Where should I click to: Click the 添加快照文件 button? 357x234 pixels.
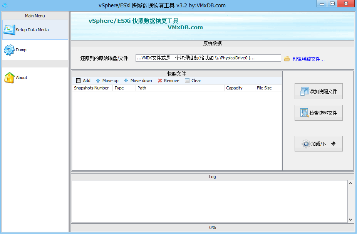[x=318, y=91]
